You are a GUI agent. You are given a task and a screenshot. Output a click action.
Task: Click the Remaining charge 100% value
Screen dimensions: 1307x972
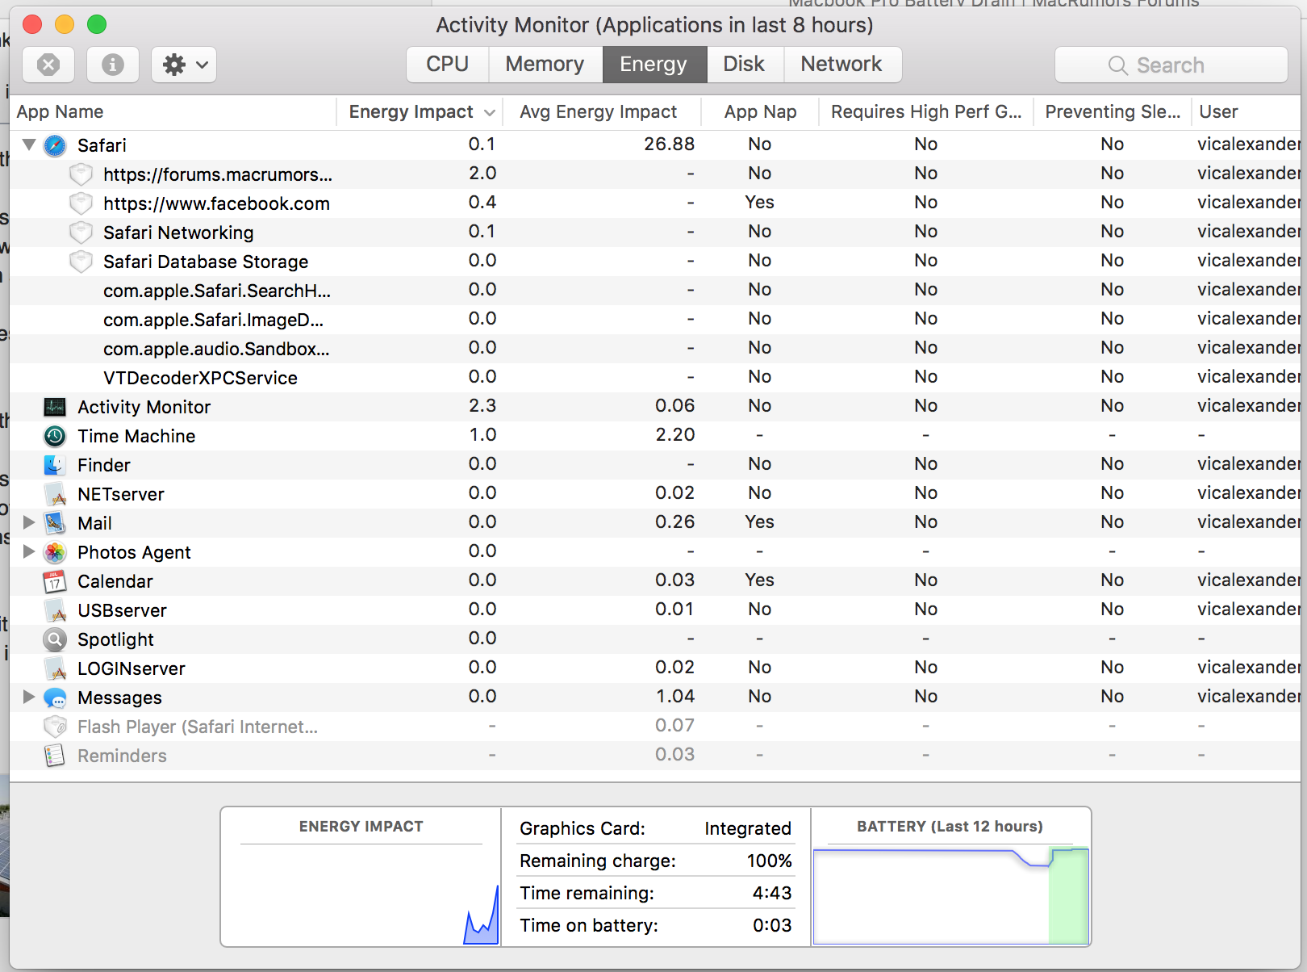(x=769, y=861)
